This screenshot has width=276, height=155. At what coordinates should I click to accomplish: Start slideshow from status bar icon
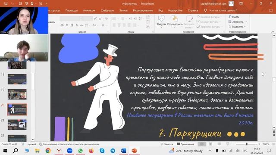pos(228,144)
